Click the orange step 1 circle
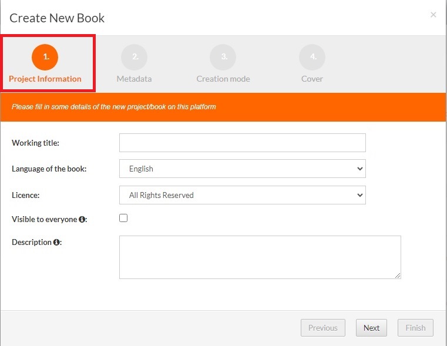Image resolution: width=447 pixels, height=346 pixels. pos(45,57)
